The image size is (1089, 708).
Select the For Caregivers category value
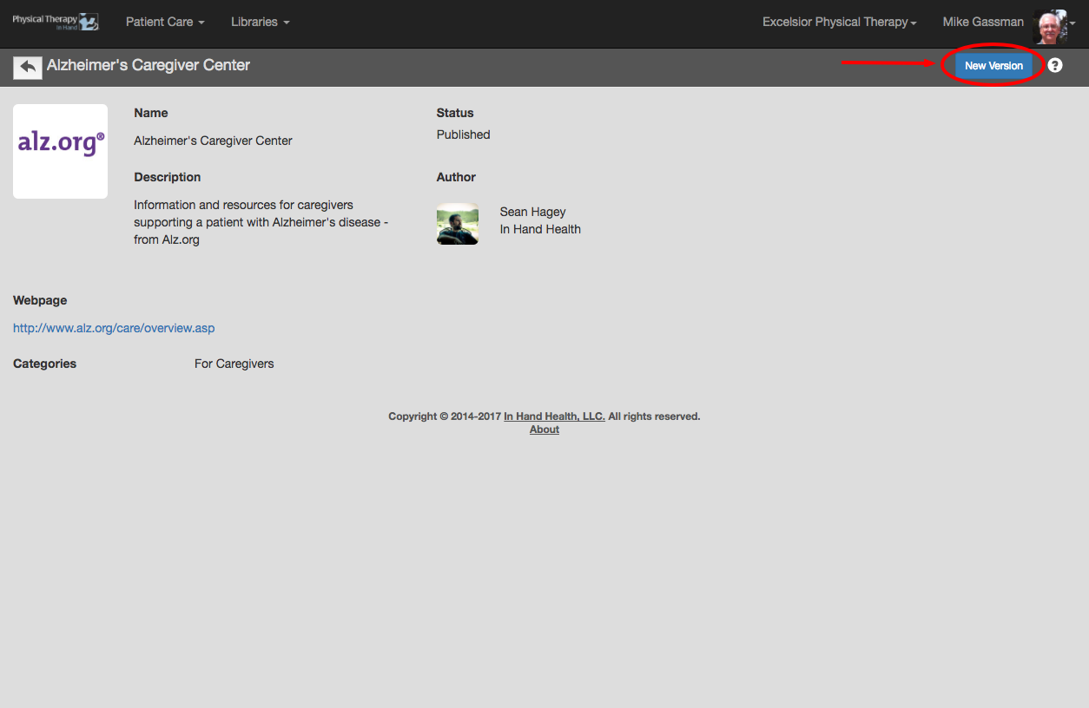click(234, 364)
